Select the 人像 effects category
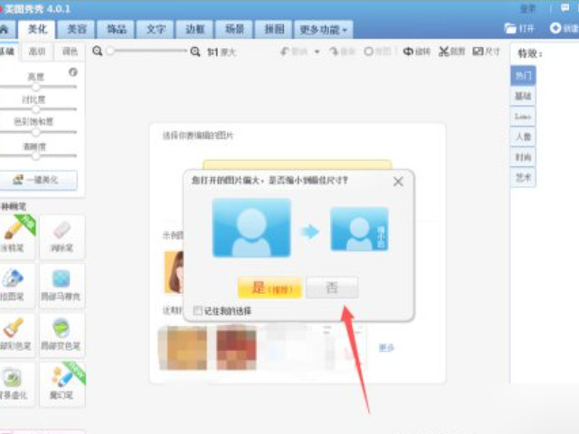Viewport: 579px width, 434px height. pos(523,137)
